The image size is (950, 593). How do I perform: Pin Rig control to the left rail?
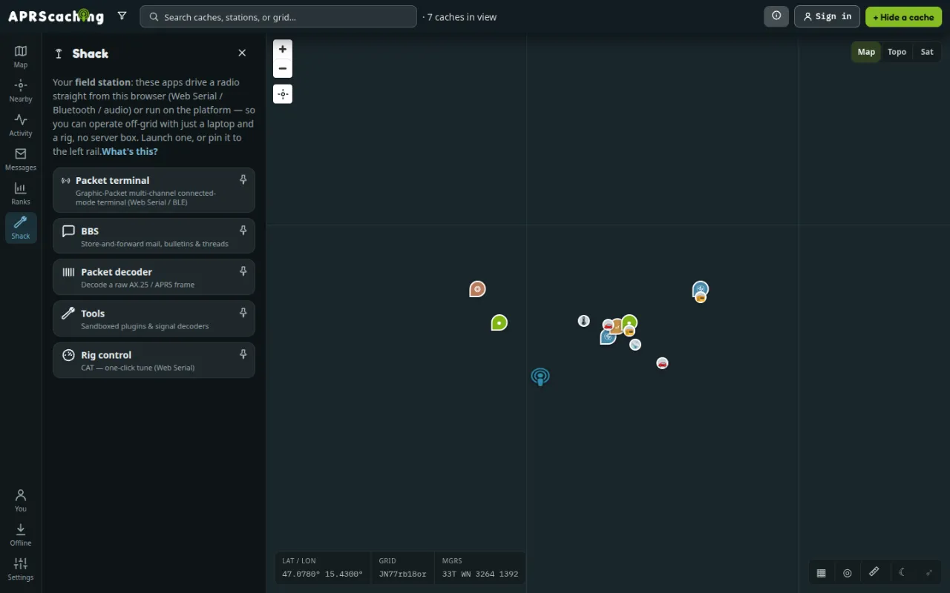243,354
